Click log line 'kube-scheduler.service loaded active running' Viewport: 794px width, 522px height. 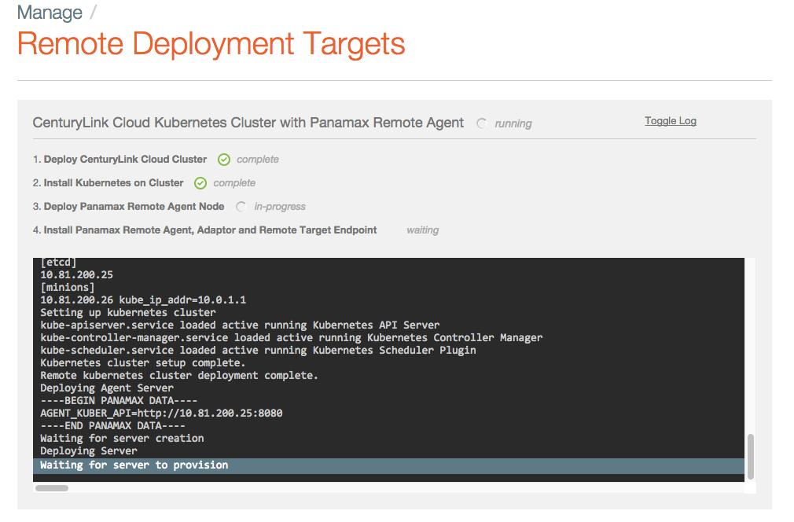tap(259, 351)
